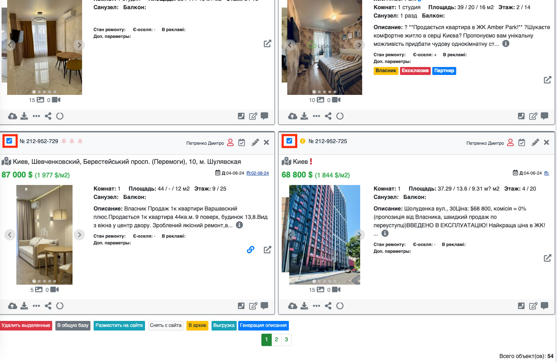The height and width of the screenshot is (362, 557).
Task: Expand full description info icon for Шолуденка listing
Action: coord(385,233)
